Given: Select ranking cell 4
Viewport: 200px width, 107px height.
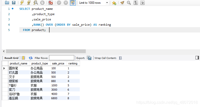Looking at the screenshot, I should coord(73,81).
